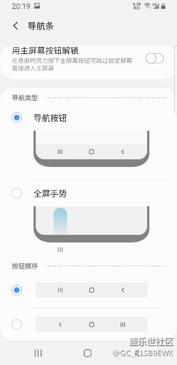Image resolution: width=177 pixels, height=365 pixels.
Task: Click the full screen gestures preview image
Action: click(91, 224)
